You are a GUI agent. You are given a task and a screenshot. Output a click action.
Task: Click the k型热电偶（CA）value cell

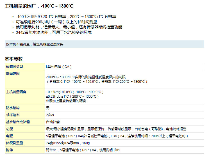pos(59,67)
